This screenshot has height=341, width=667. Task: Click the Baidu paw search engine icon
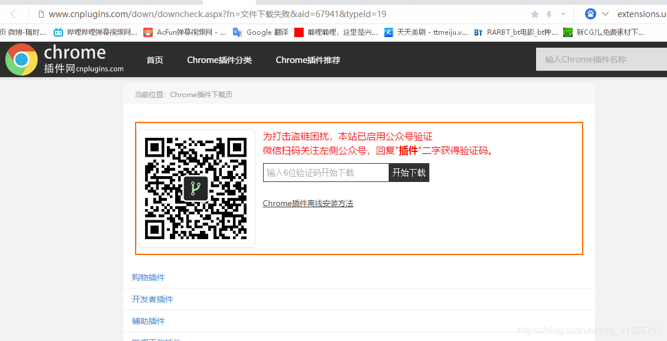click(590, 14)
